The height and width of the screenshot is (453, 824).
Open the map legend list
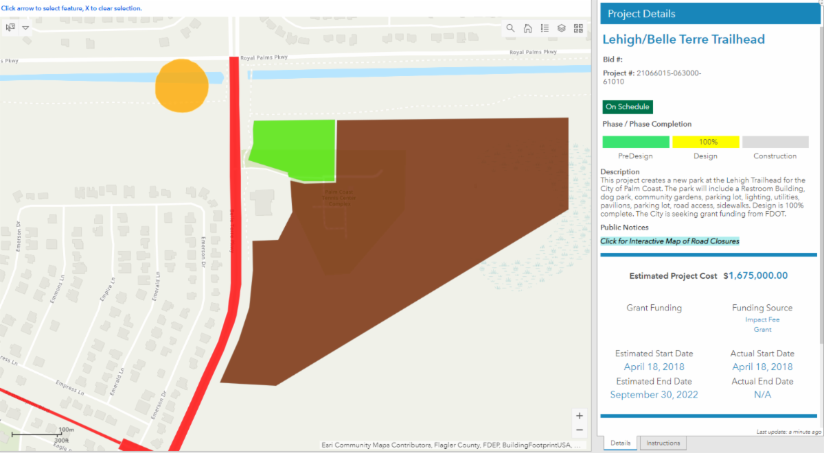pos(545,28)
